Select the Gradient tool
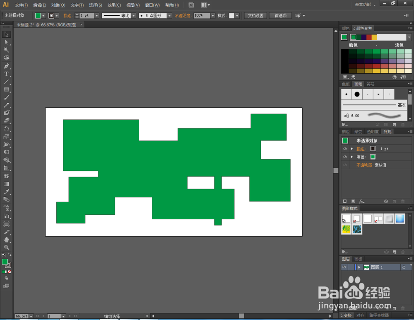 click(x=6, y=184)
